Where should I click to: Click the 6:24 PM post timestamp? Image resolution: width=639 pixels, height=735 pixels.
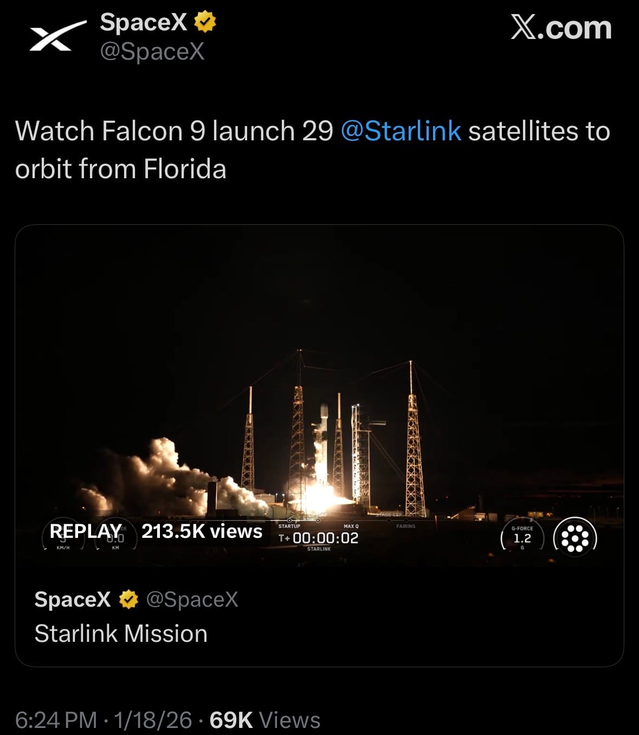(56, 720)
